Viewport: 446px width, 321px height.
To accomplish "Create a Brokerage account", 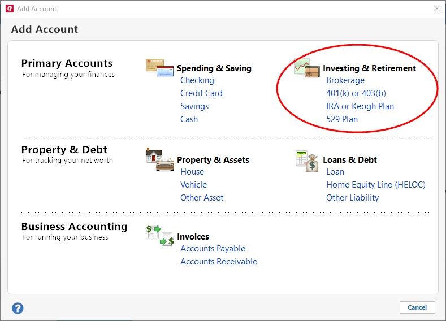I will coord(345,80).
